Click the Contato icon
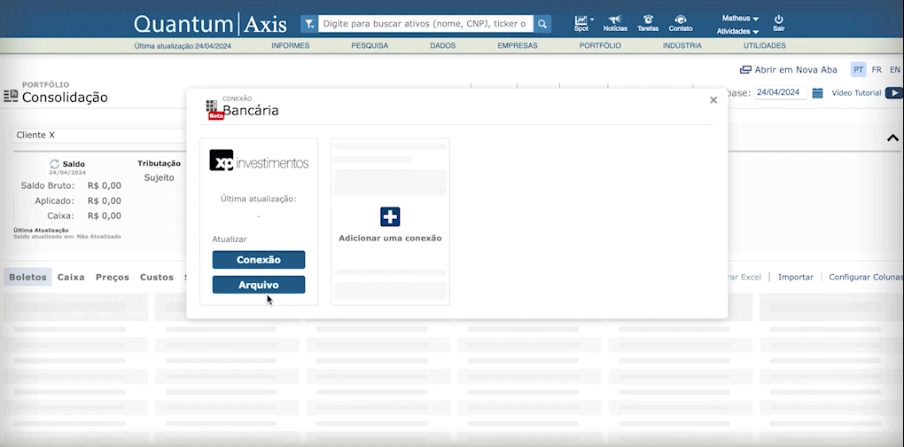 click(x=681, y=20)
